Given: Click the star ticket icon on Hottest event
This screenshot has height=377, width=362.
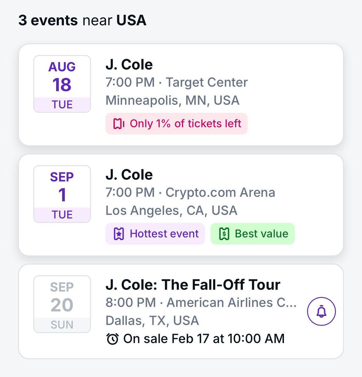Looking at the screenshot, I should coord(119,234).
